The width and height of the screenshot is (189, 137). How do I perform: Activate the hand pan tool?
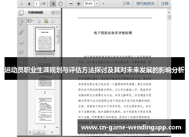click(60, 3)
